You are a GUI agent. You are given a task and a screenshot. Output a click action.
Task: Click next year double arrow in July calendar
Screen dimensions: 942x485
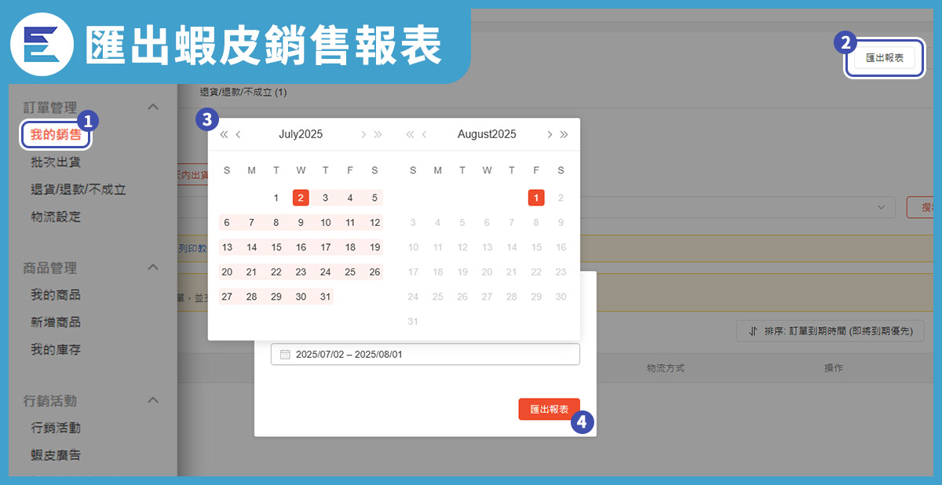[x=378, y=134]
